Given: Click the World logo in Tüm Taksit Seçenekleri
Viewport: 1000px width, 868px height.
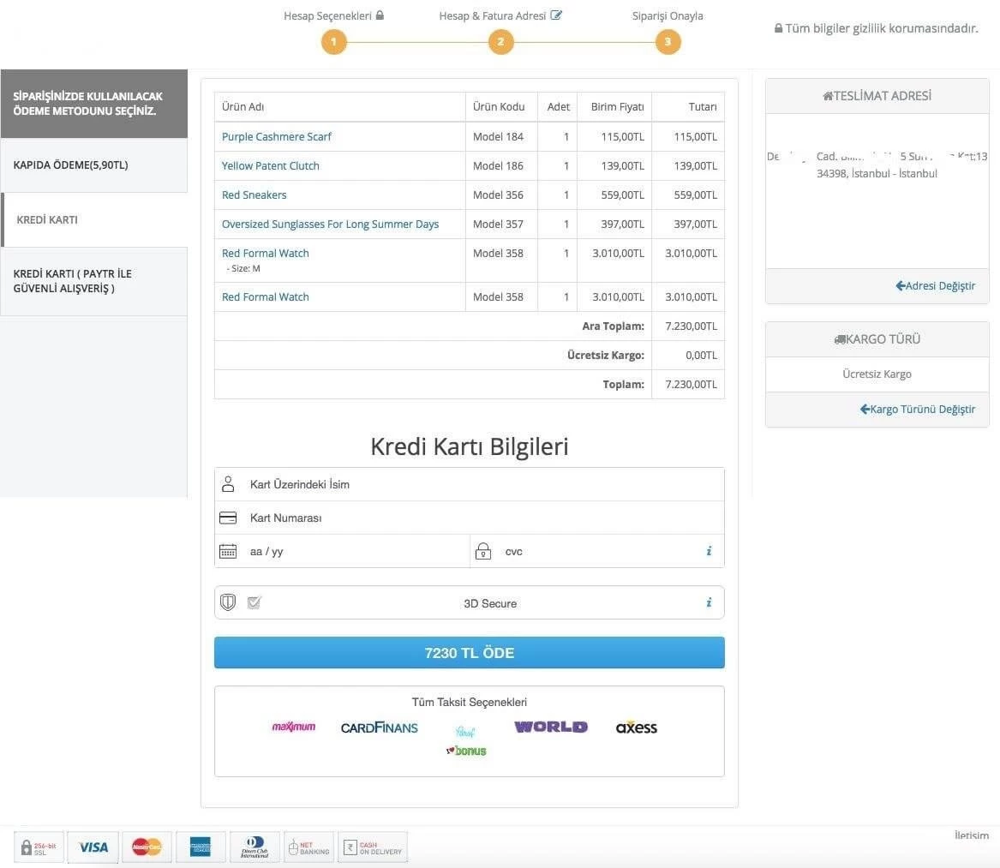Looking at the screenshot, I should coord(550,726).
